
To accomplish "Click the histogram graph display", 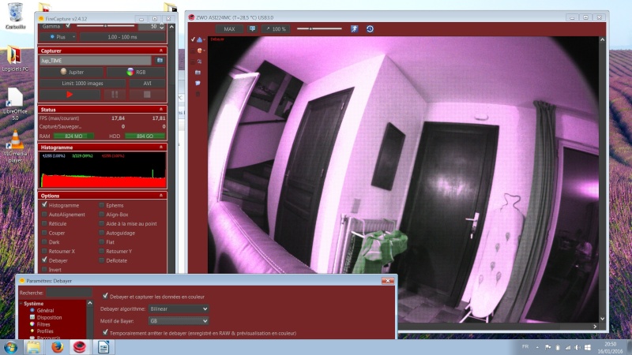I will (x=103, y=170).
